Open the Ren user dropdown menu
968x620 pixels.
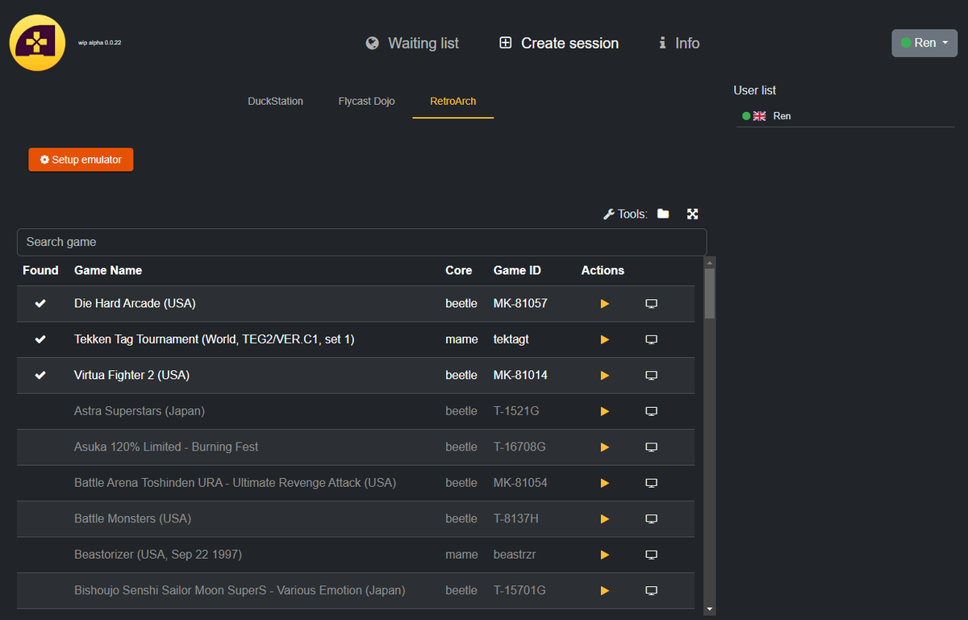924,43
